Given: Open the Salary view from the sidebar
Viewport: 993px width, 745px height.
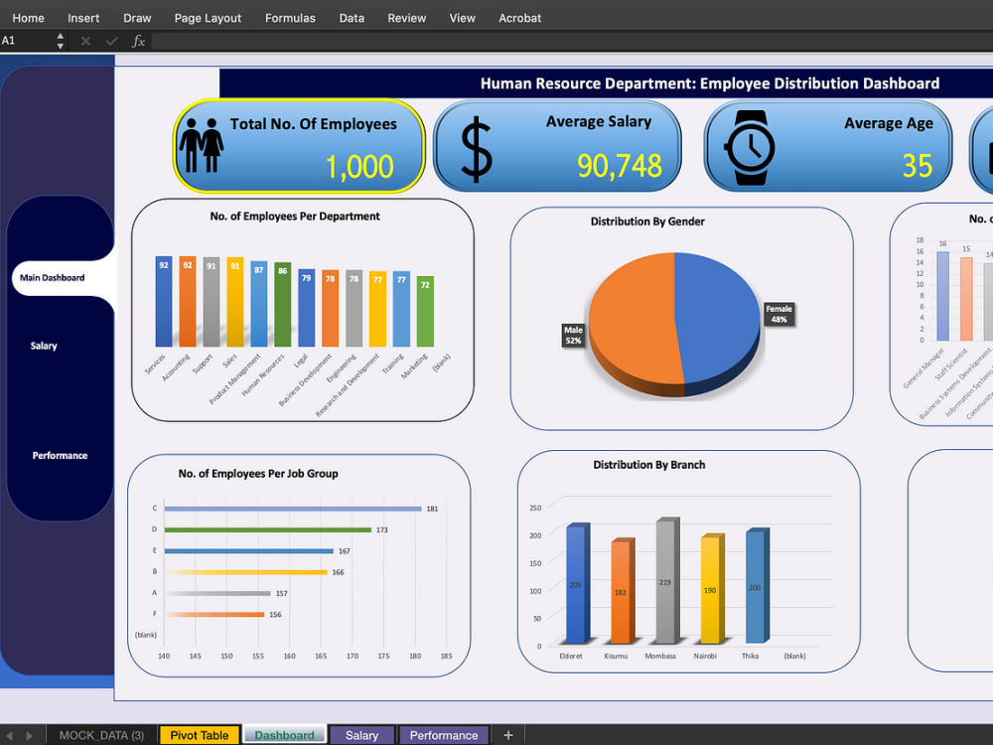Looking at the screenshot, I should coord(44,346).
